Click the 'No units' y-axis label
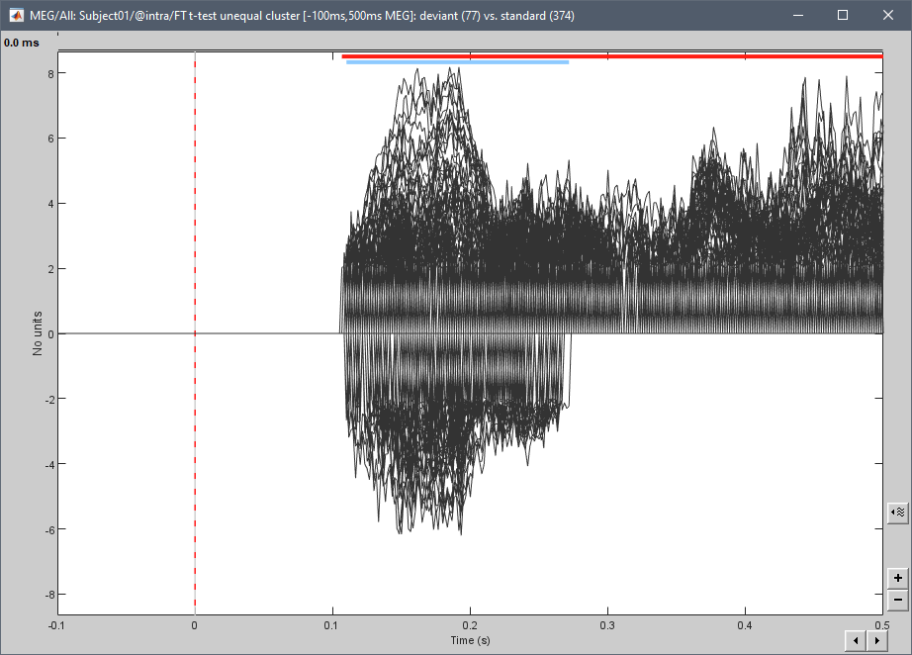The width and height of the screenshot is (912, 655). [x=38, y=333]
